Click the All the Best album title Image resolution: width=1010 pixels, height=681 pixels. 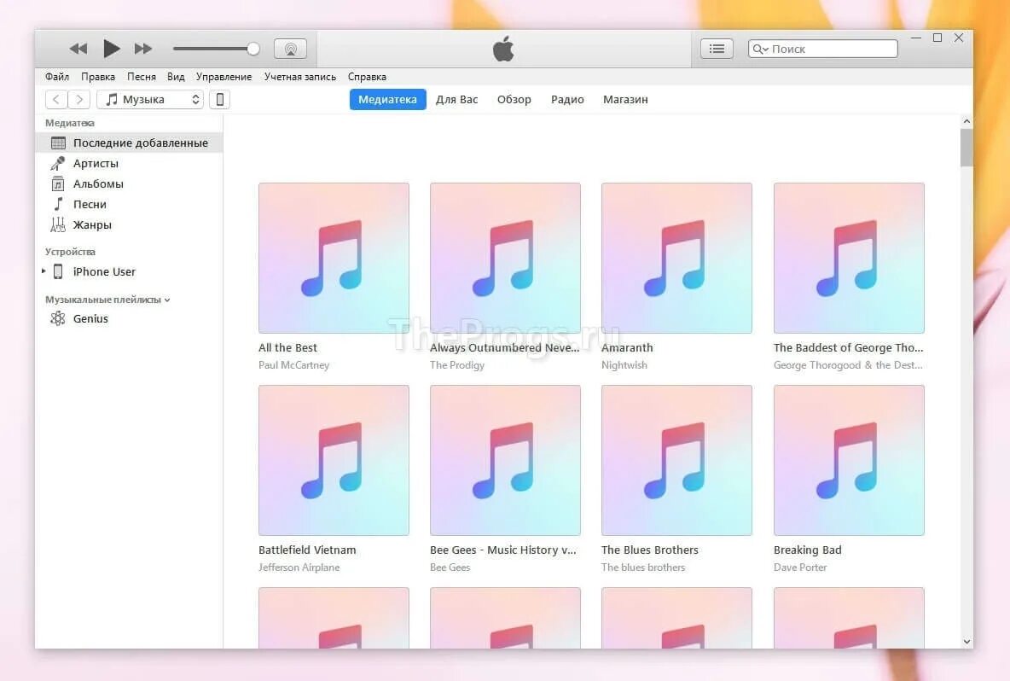[288, 347]
